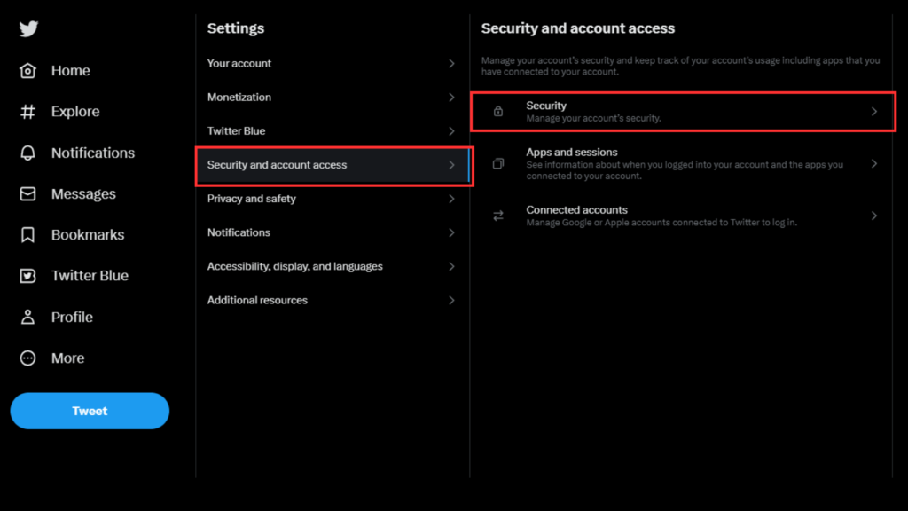Open Profile via the person icon

(28, 317)
